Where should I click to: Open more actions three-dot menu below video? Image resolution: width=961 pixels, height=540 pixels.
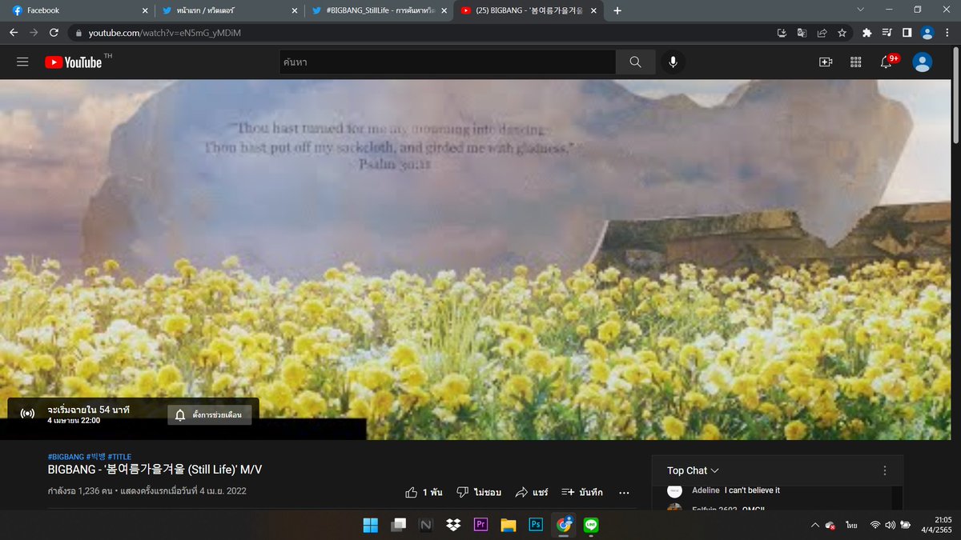tap(625, 492)
